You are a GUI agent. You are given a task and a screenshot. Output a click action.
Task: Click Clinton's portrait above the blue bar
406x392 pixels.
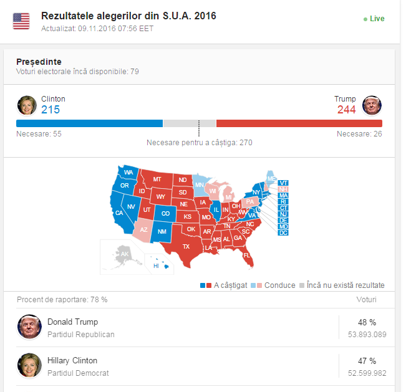(x=27, y=105)
